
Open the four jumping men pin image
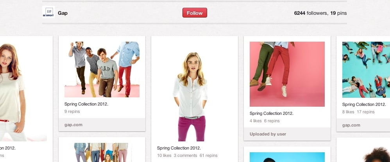click(102, 69)
